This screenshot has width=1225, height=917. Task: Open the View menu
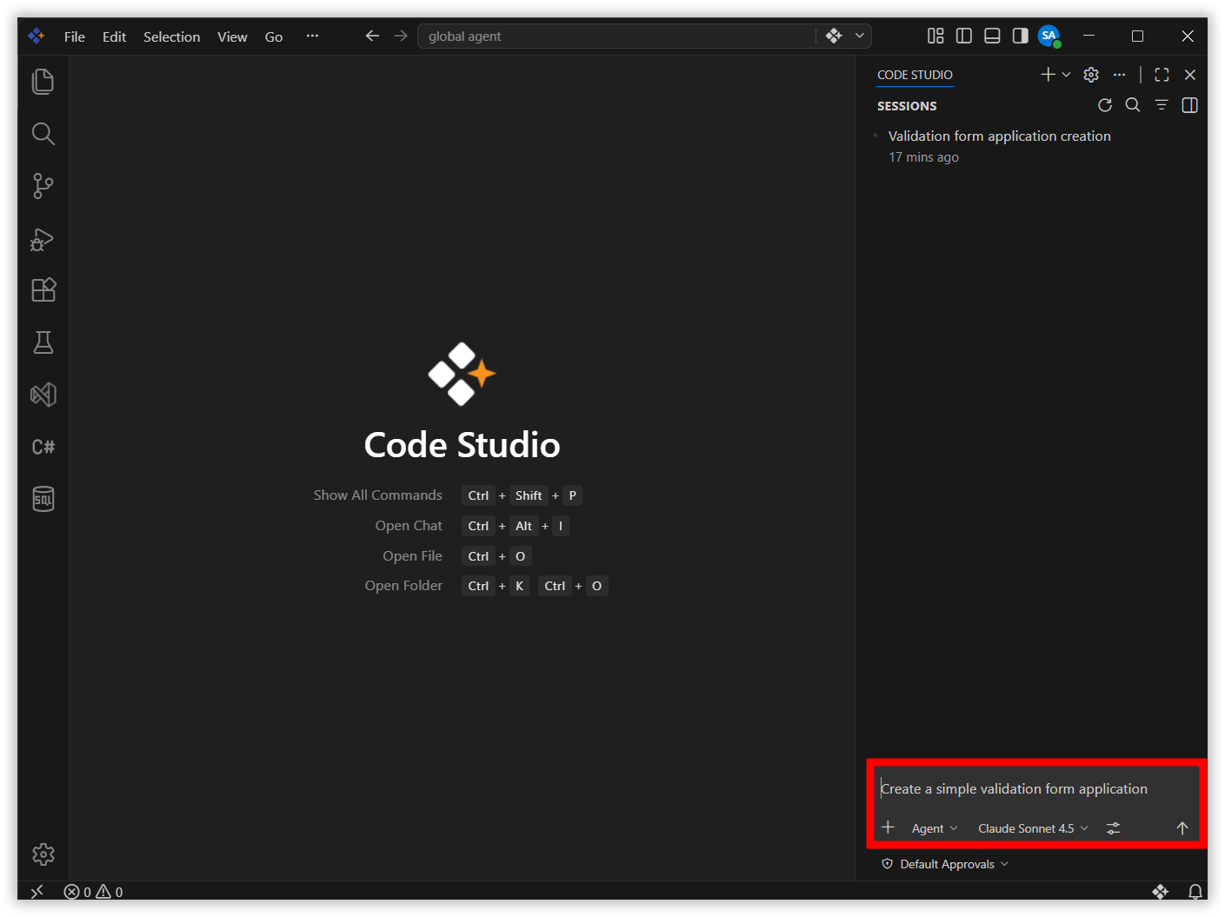(232, 37)
